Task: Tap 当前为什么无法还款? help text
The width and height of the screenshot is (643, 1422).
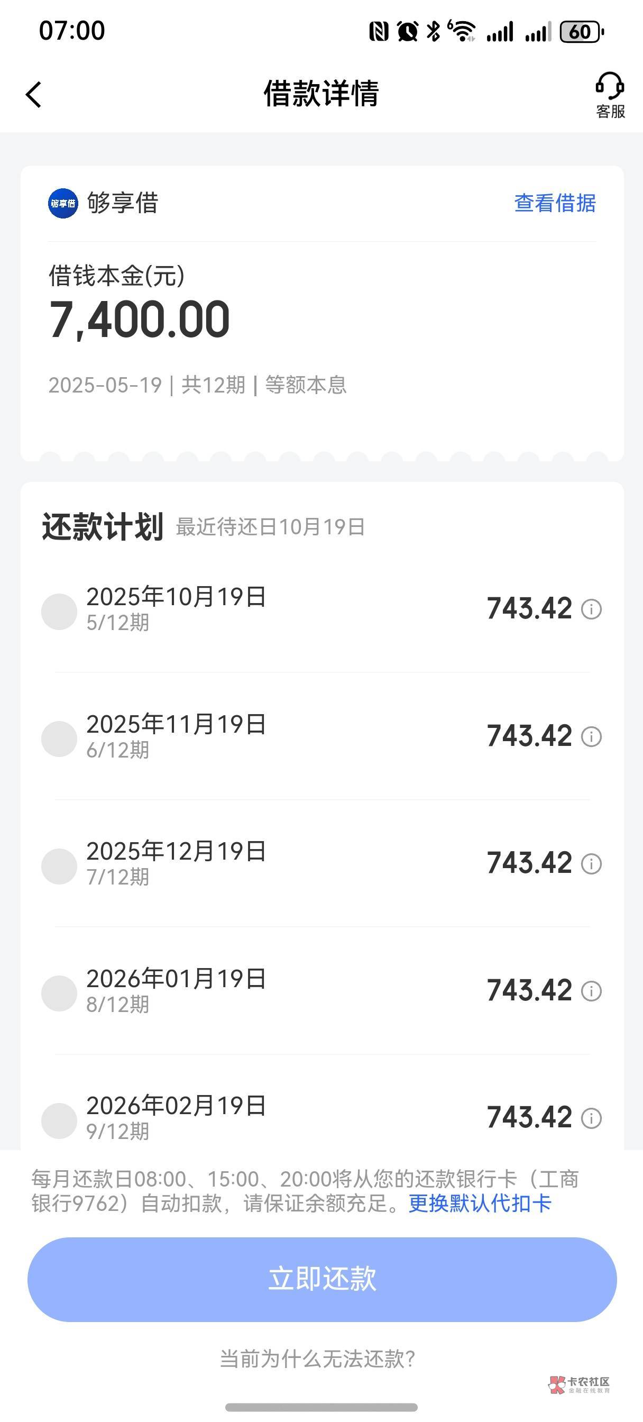Action: [x=317, y=1359]
